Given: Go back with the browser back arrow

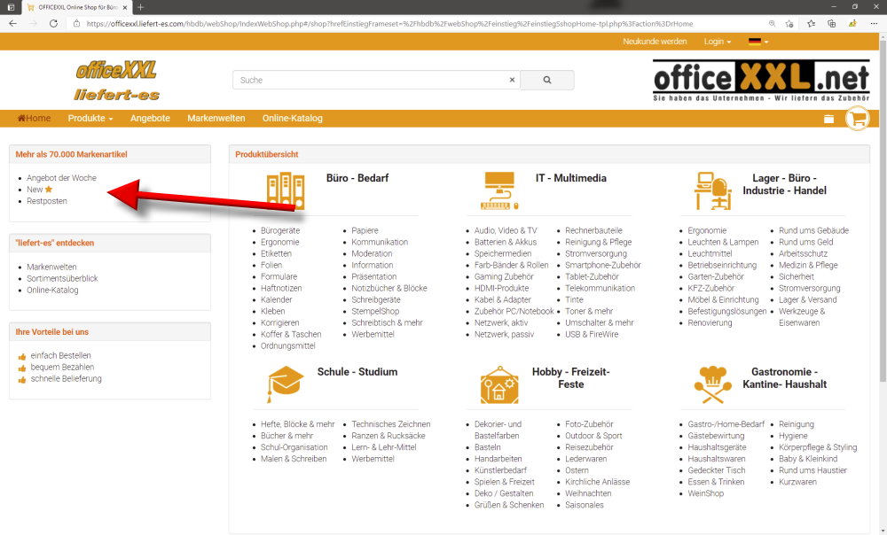Looking at the screenshot, I should pos(12,24).
